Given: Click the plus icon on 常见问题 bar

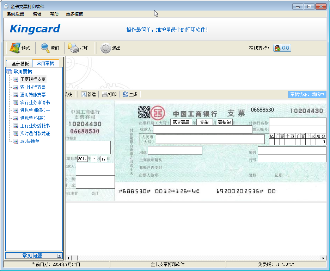Looking at the screenshot, I should click(x=59, y=256).
